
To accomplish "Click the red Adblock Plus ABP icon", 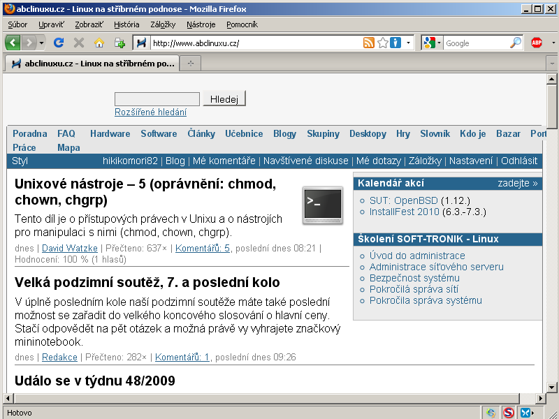I will tap(537, 43).
